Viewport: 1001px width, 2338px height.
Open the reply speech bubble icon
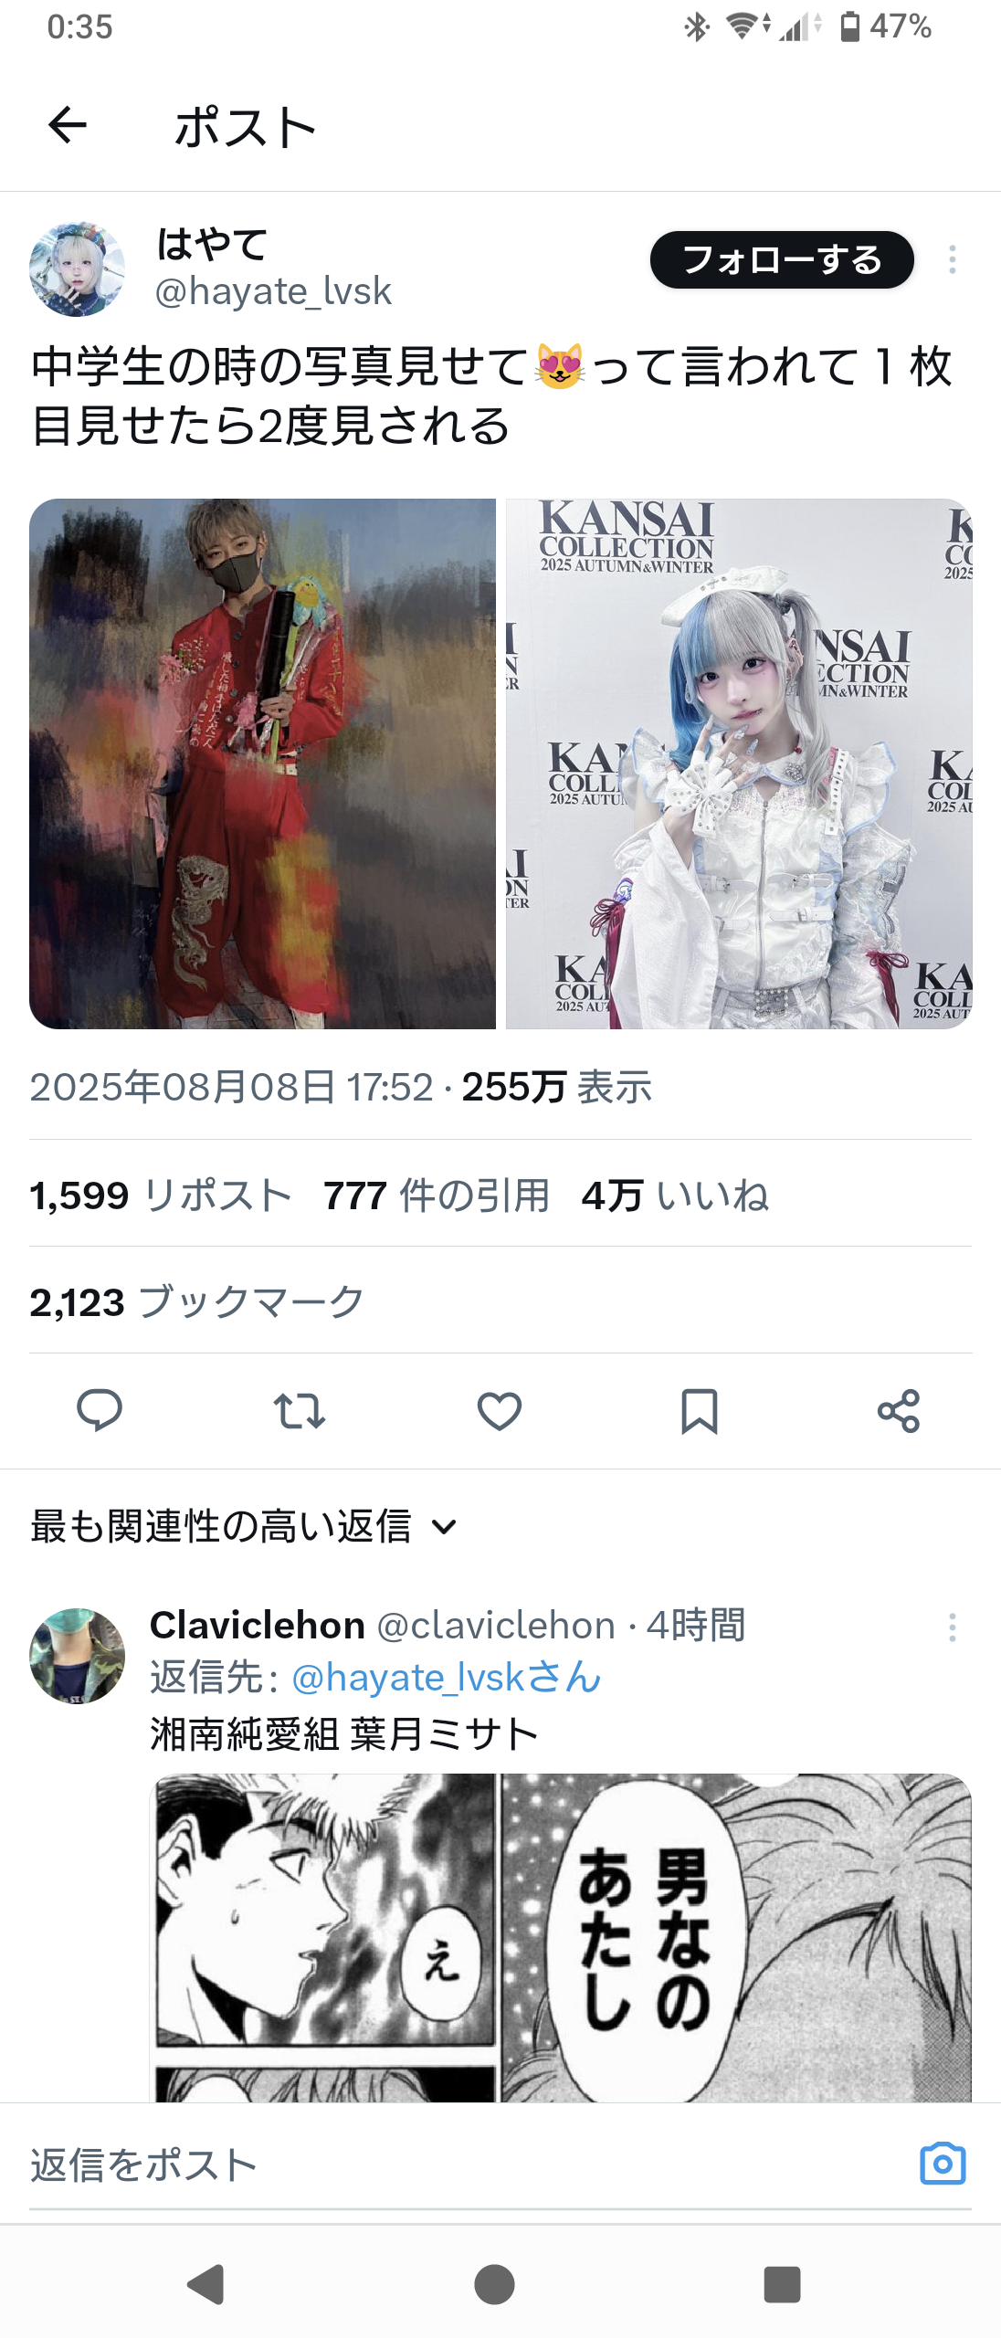tap(100, 1410)
